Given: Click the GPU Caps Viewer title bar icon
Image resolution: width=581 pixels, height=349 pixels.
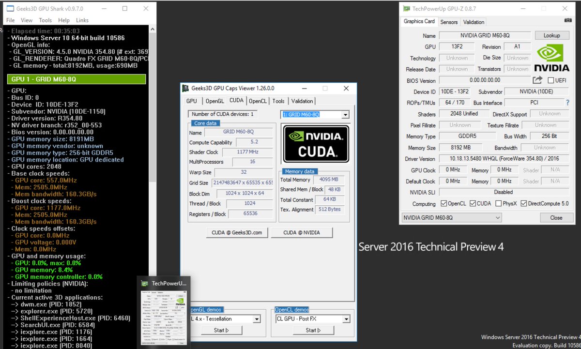Looking at the screenshot, I should 185,88.
